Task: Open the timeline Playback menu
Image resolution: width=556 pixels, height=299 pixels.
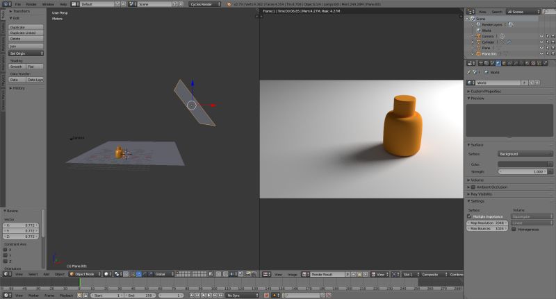Action: coord(66,296)
